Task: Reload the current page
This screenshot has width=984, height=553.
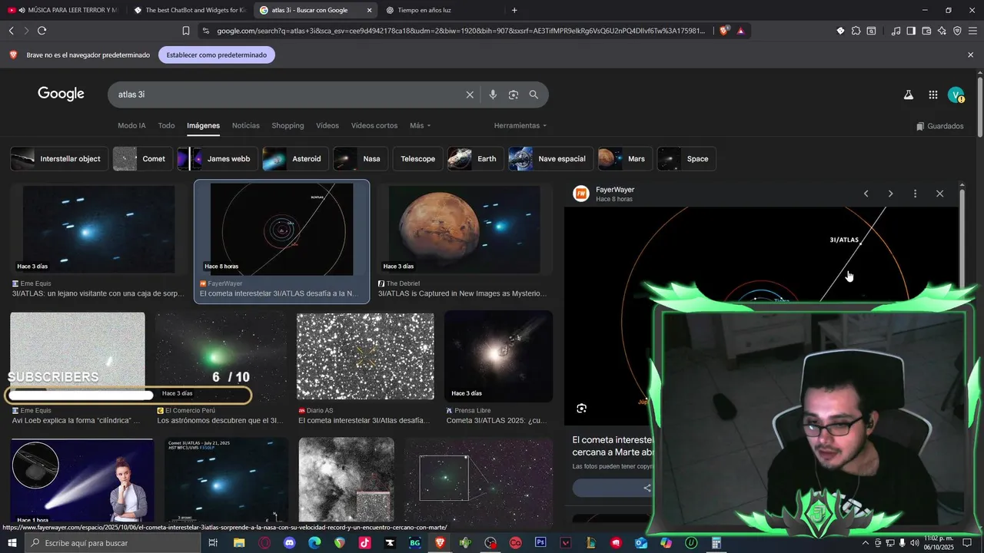Action: tap(42, 31)
